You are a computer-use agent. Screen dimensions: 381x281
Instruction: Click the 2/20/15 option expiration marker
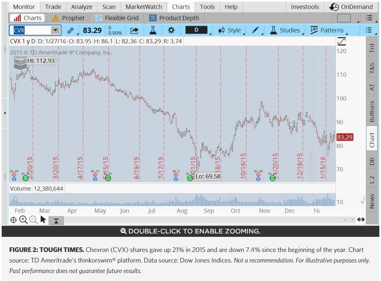tap(30, 168)
